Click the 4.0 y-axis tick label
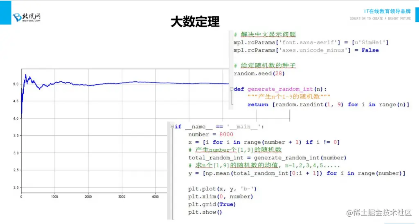This screenshot has height=224, width=419. pos(16,119)
